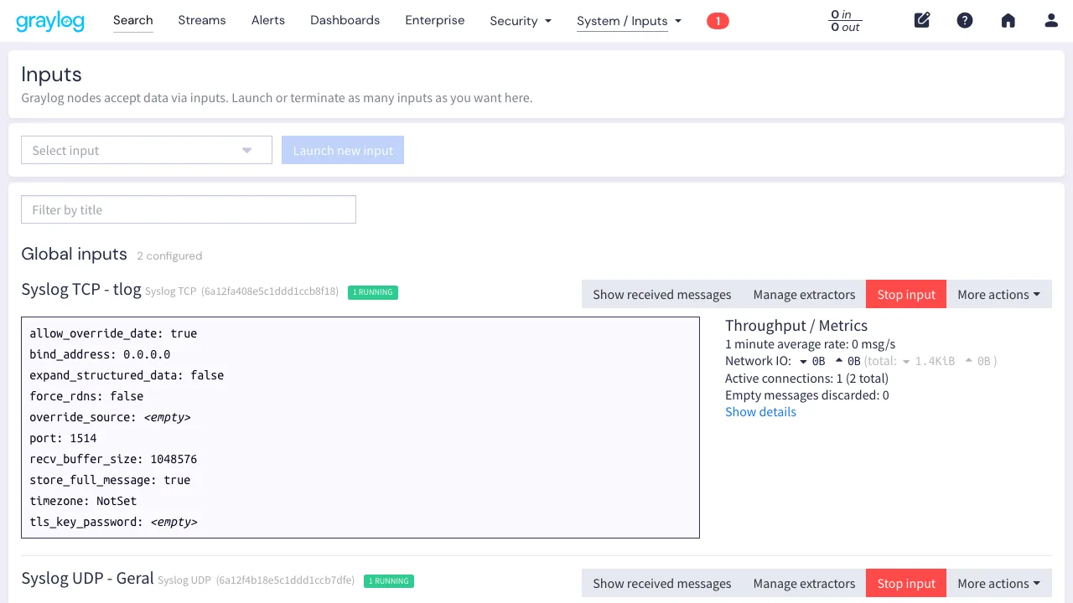Click the 'bind_address: 0.0.0.0' line
The height and width of the screenshot is (603, 1073).
(100, 354)
